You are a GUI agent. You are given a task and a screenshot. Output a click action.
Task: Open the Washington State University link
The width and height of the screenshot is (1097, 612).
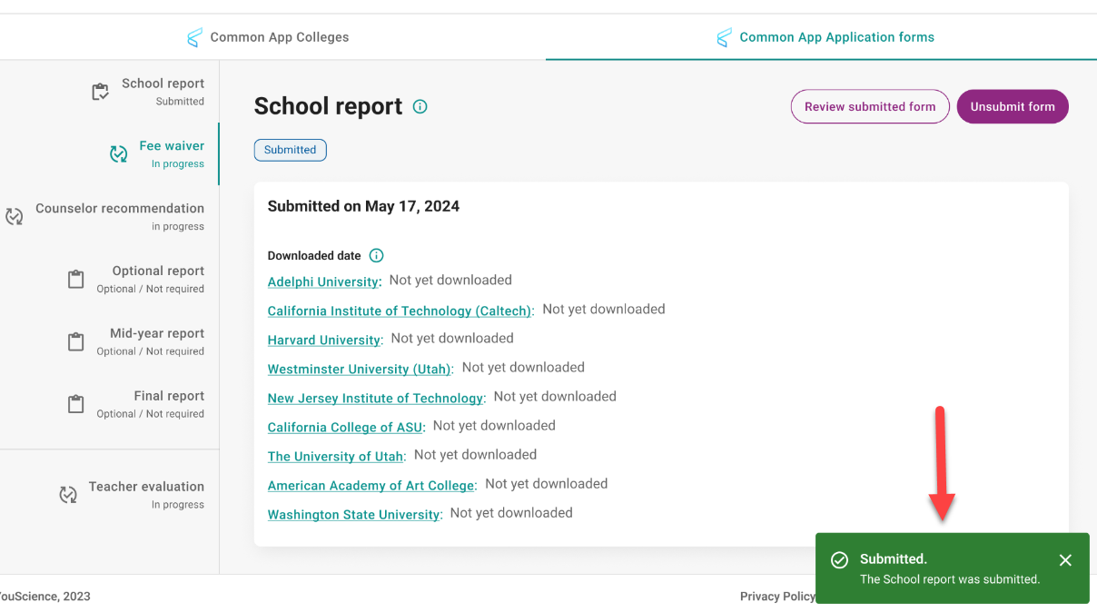353,514
